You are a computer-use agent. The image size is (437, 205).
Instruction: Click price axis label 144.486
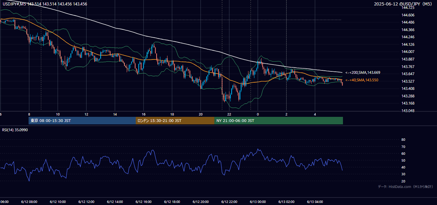click(408, 22)
